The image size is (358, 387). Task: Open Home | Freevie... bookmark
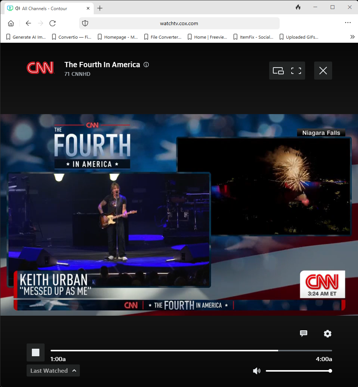pyautogui.click(x=207, y=37)
